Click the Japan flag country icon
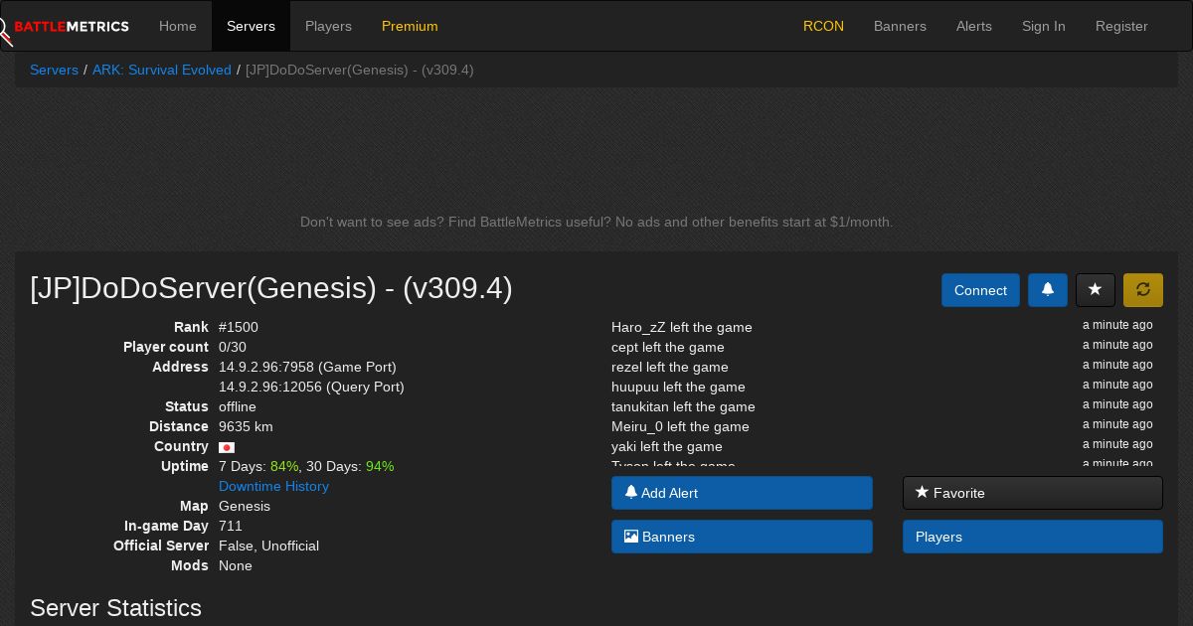 pyautogui.click(x=227, y=447)
